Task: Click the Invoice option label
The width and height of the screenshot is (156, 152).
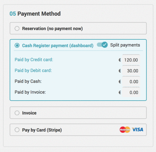Action: (29, 113)
